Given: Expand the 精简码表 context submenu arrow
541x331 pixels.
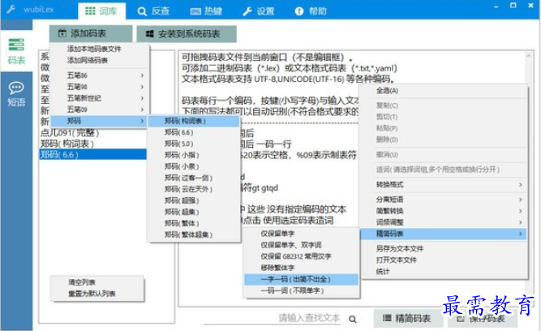Looking at the screenshot, I should [x=520, y=234].
